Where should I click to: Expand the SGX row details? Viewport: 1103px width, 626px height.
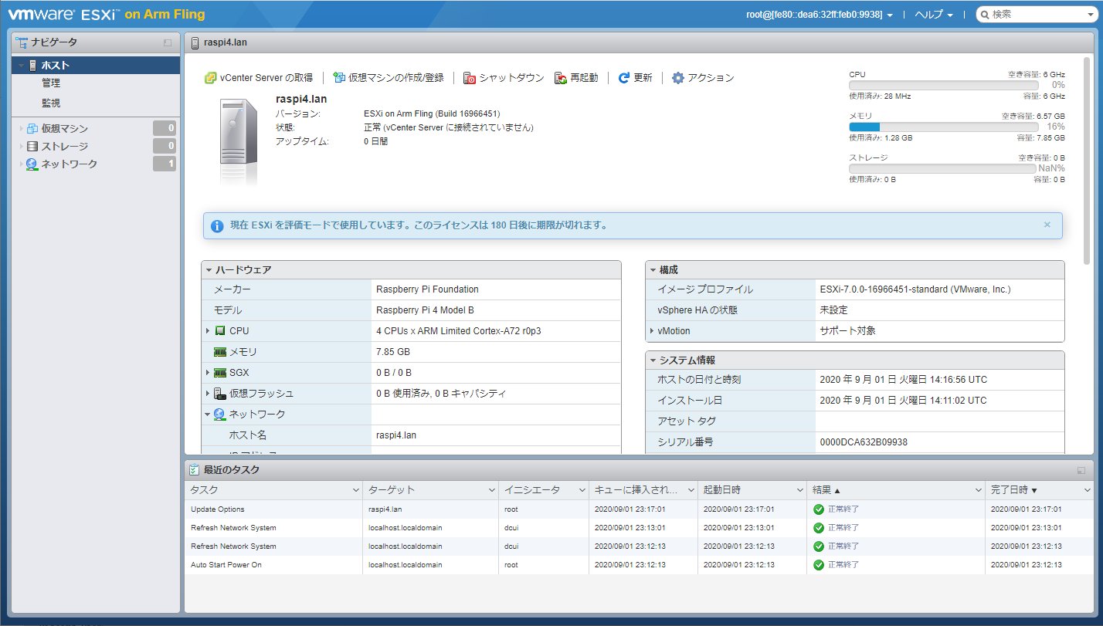[208, 373]
